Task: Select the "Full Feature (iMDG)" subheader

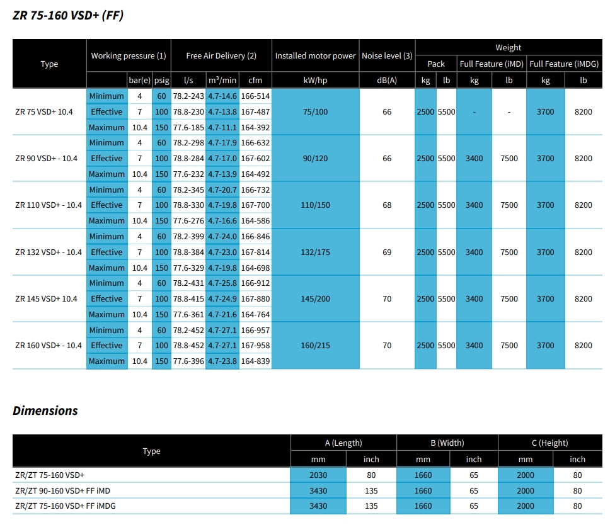Action: pyautogui.click(x=564, y=64)
